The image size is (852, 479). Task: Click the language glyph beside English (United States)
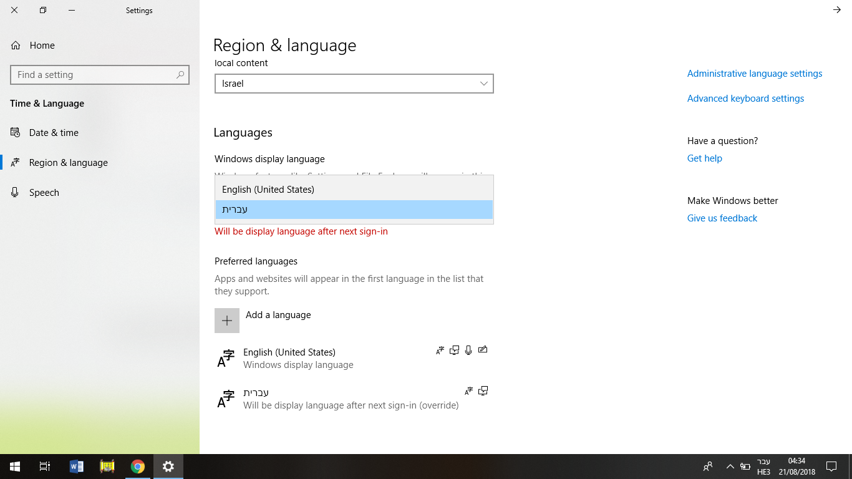point(226,359)
